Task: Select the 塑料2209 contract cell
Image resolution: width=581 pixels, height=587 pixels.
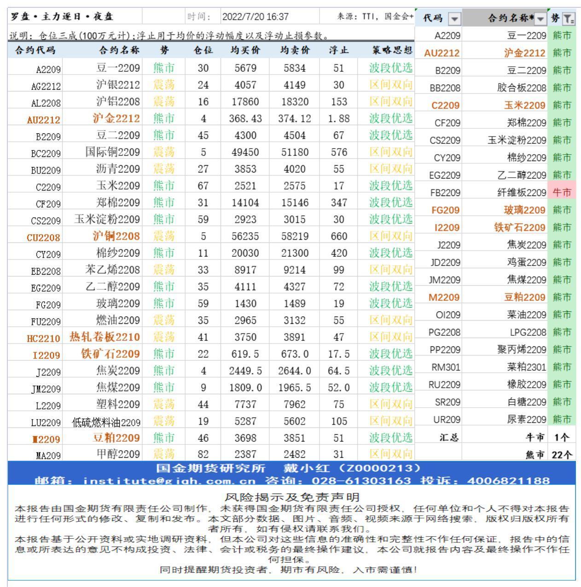Action: click(x=102, y=405)
